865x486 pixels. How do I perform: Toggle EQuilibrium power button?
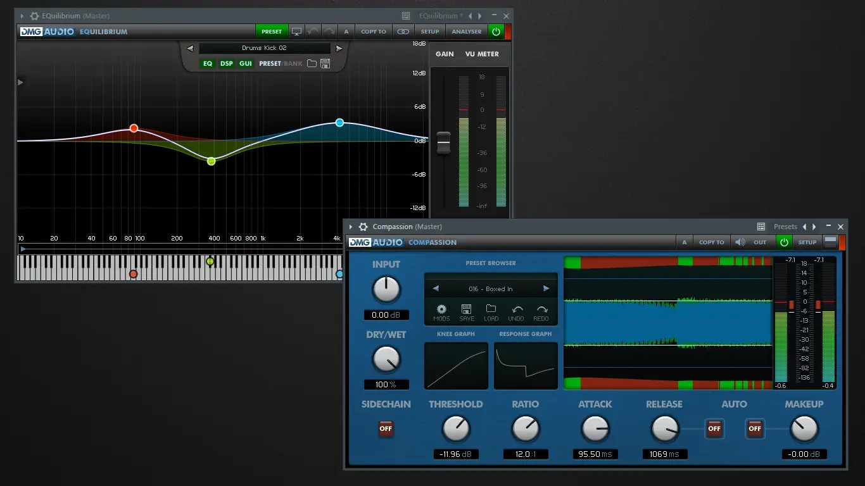tap(496, 32)
